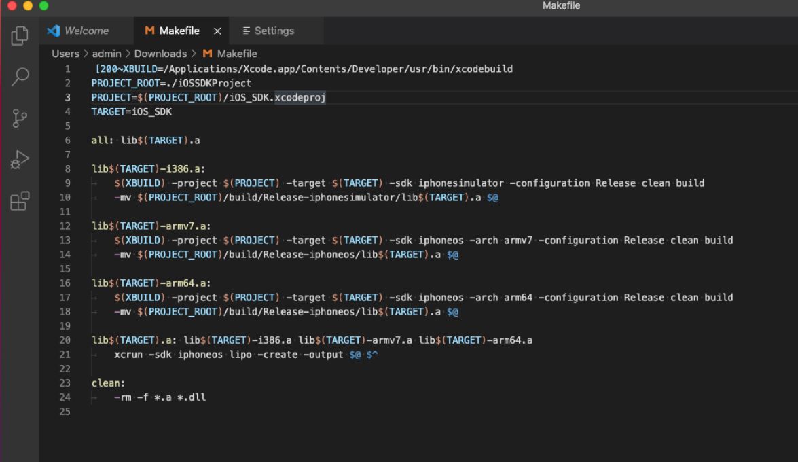Click the lib$(TARGET)-arm64.a: target line
This screenshot has width=798, height=462.
point(151,283)
